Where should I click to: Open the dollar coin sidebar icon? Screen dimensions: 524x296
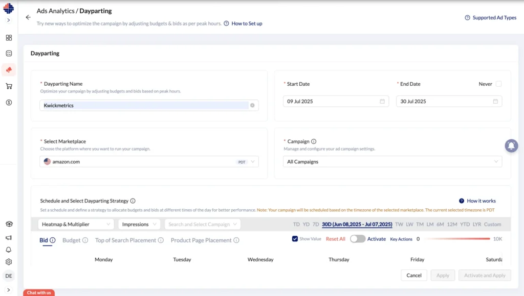(9, 103)
